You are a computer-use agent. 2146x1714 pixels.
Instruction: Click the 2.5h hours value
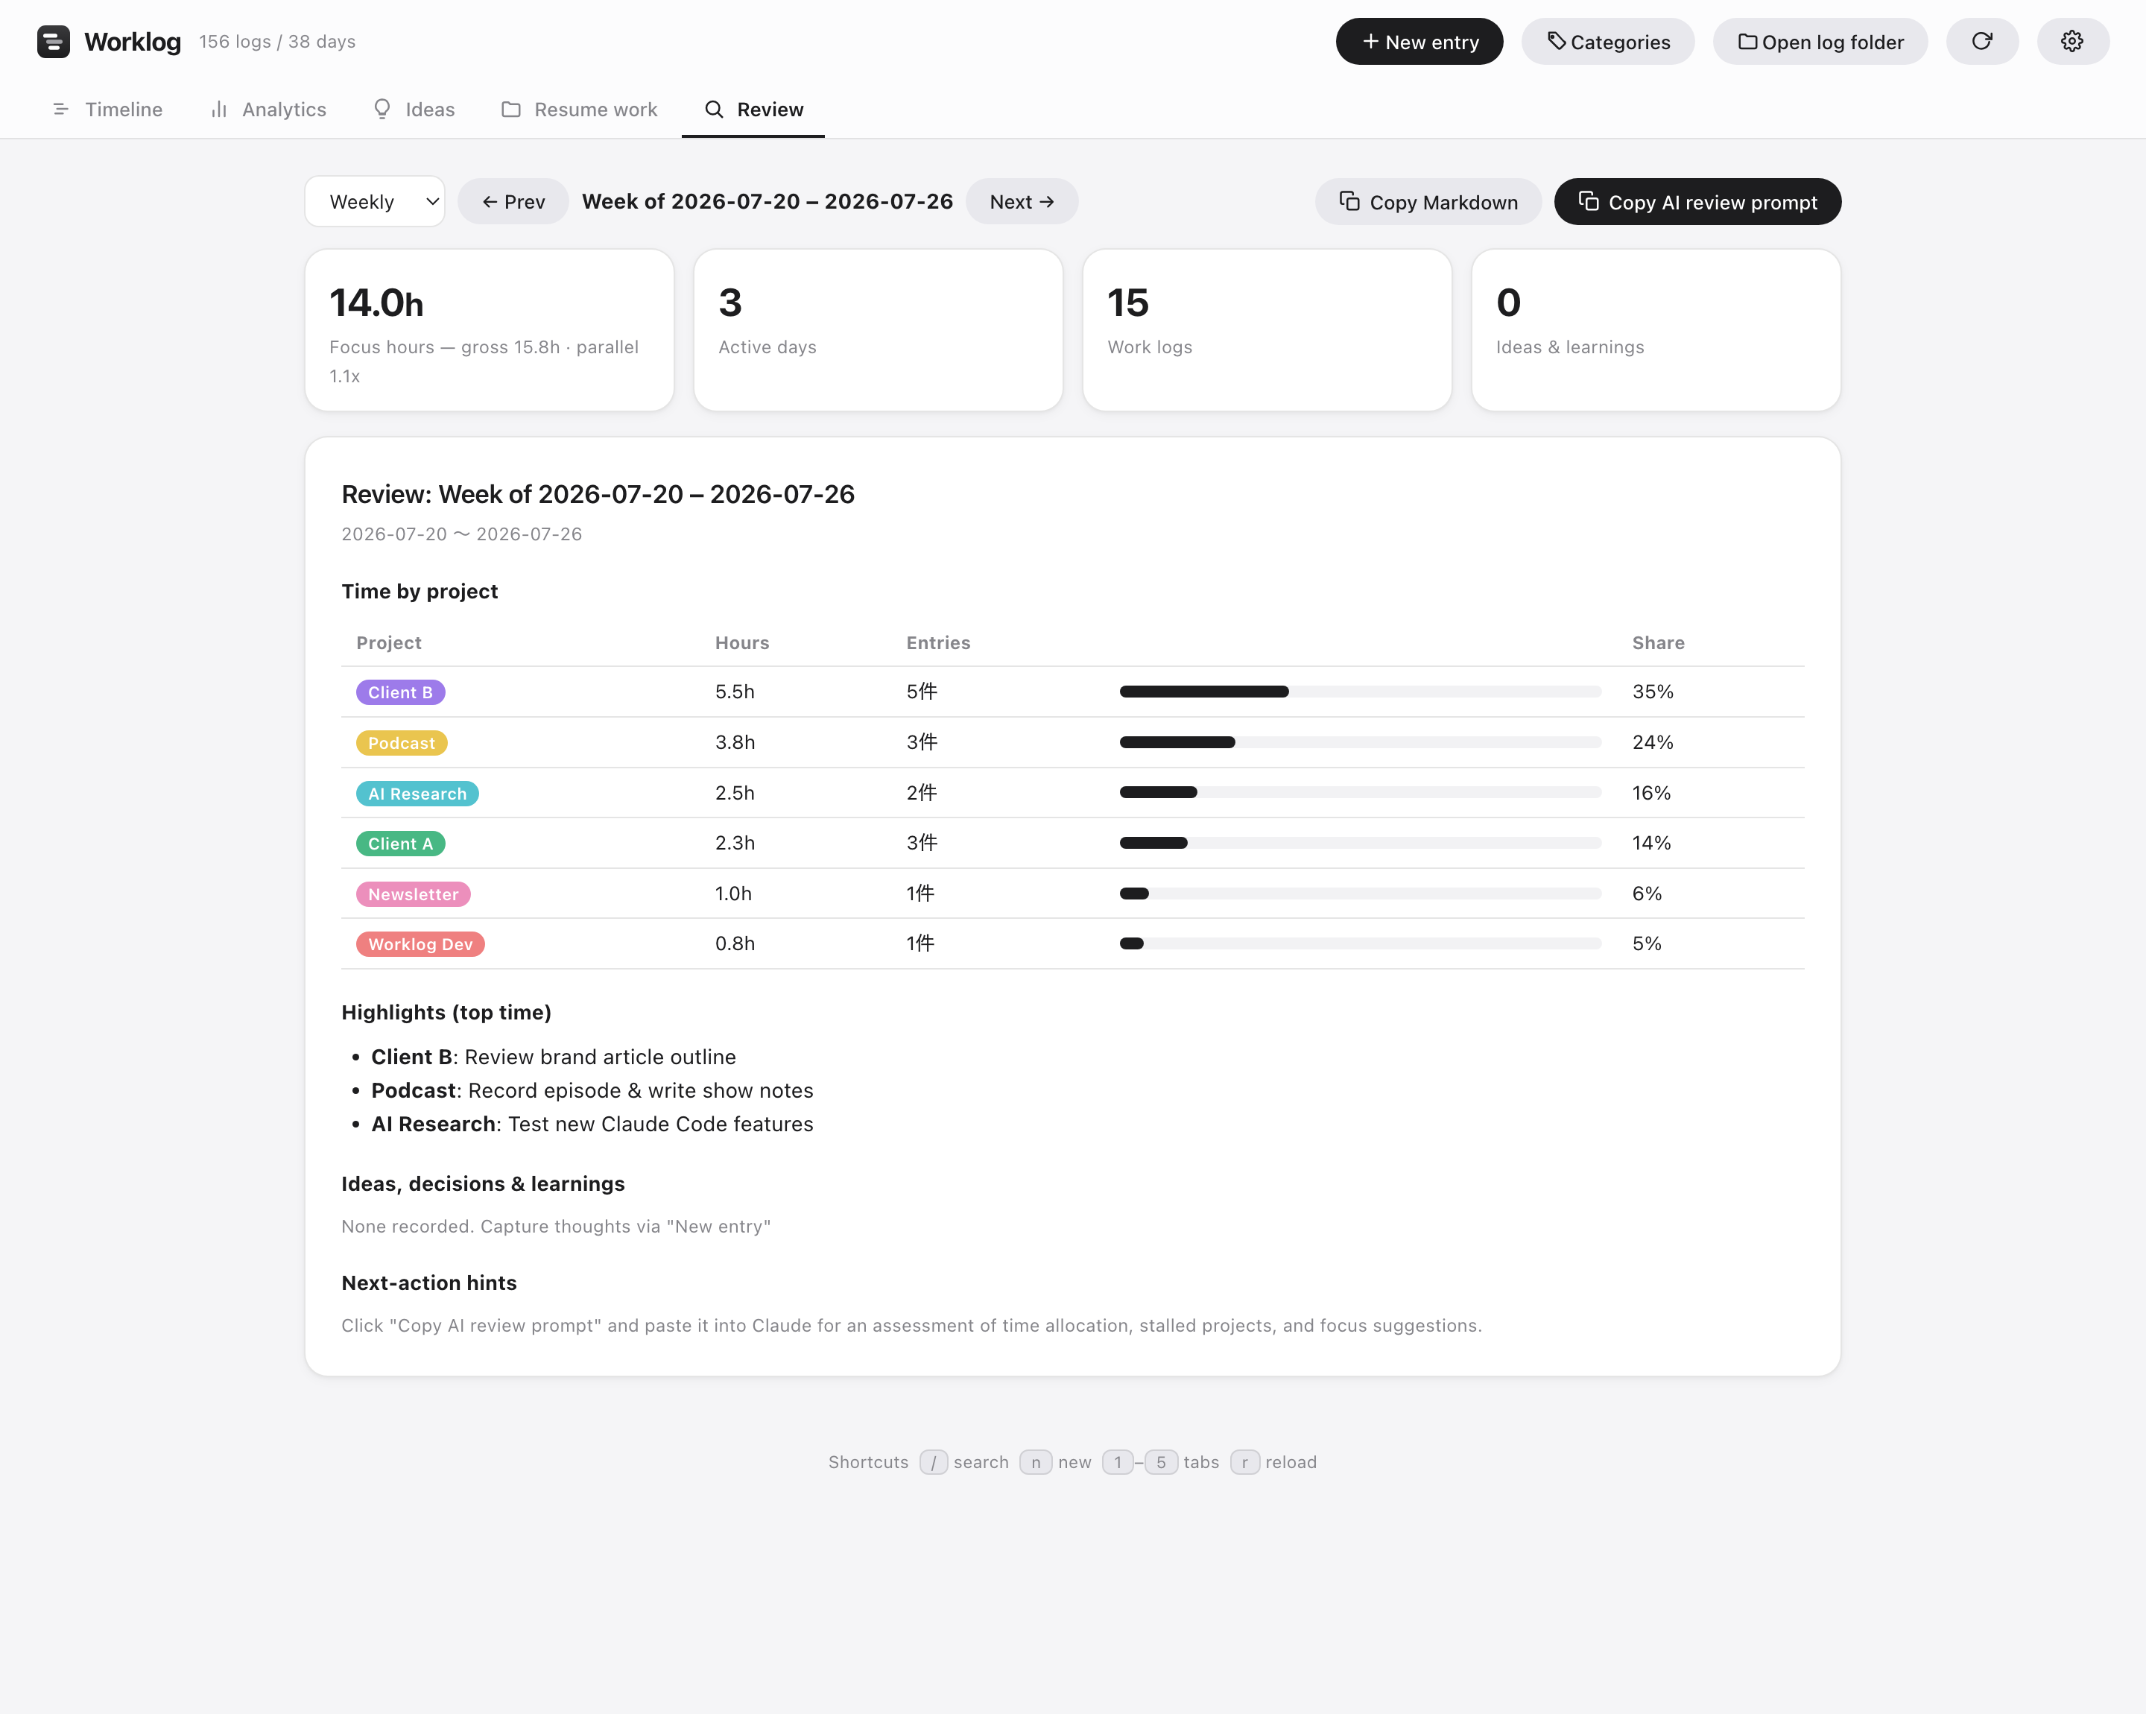(735, 794)
